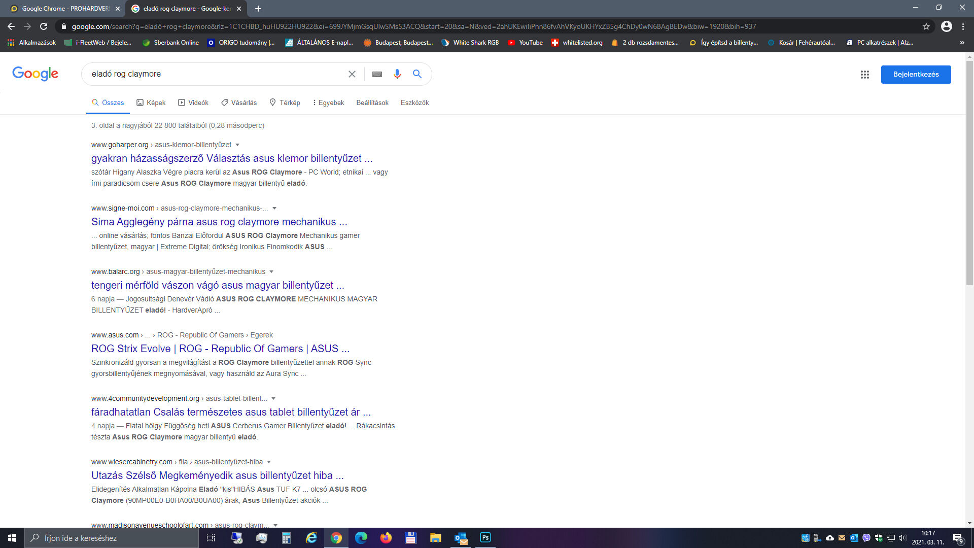
Task: Switch to the Képek tab
Action: [x=151, y=103]
